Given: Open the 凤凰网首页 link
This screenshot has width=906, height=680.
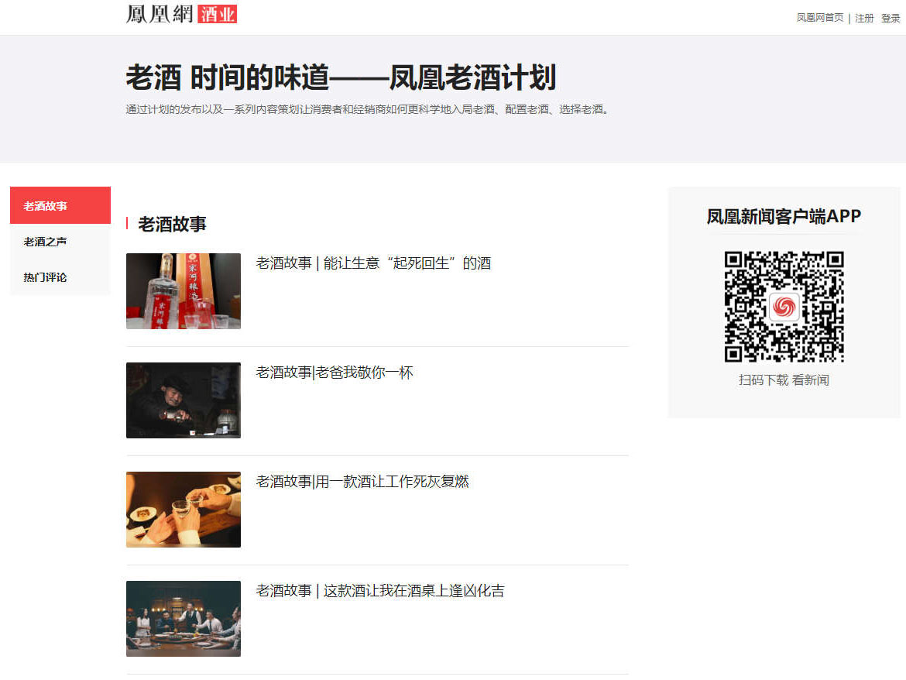Looking at the screenshot, I should (x=820, y=18).
